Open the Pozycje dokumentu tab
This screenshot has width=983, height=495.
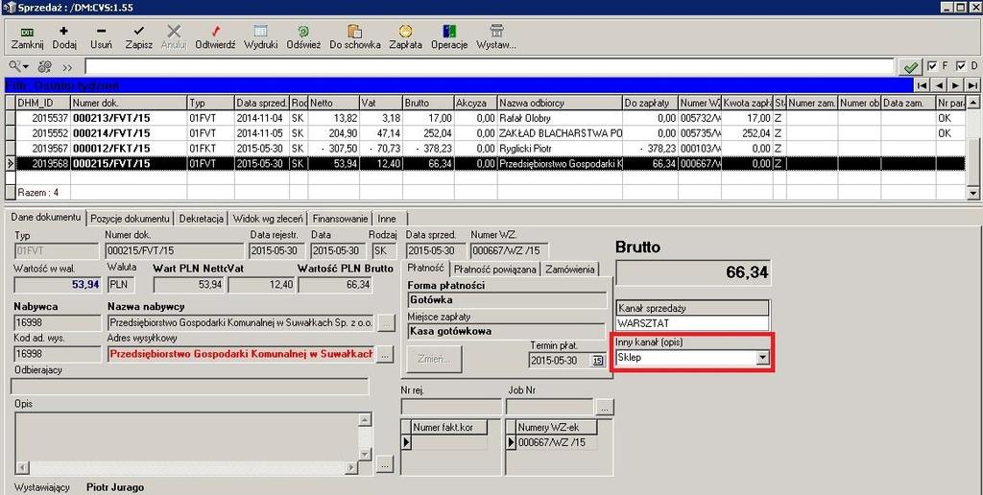130,219
